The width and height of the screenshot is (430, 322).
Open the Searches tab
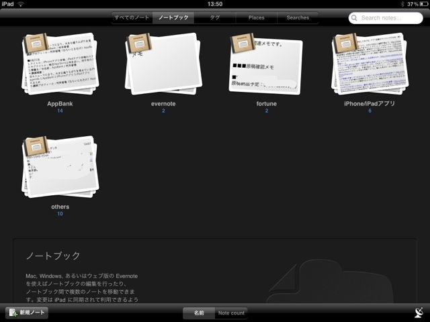[x=298, y=17]
